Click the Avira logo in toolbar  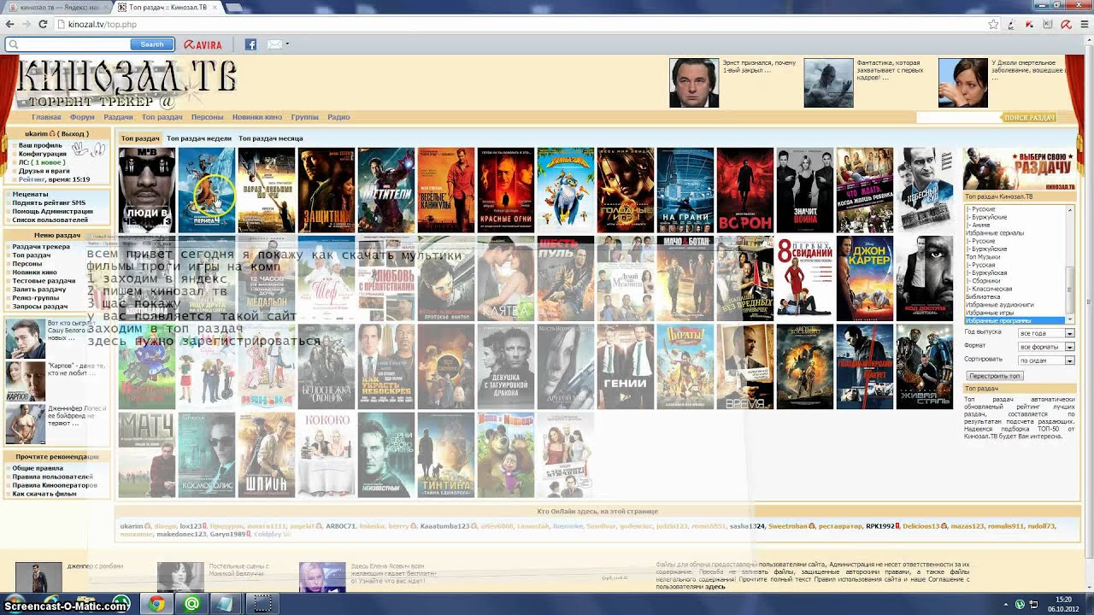pos(203,44)
